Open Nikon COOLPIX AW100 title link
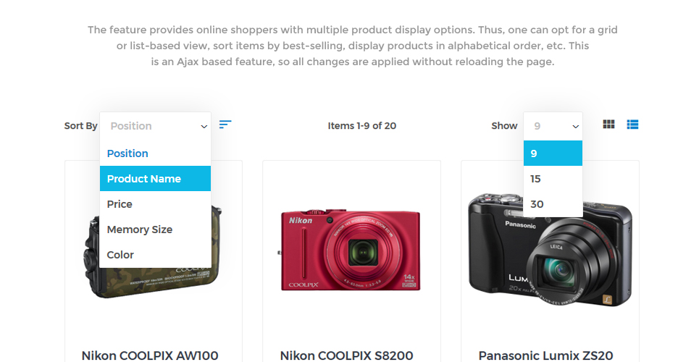The image size is (699, 362). pos(150,355)
